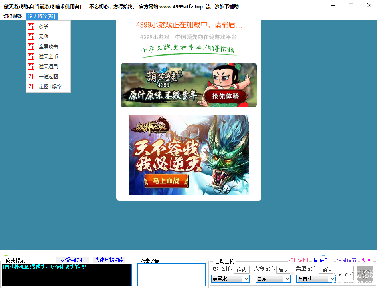The image size is (379, 288).
Task: Click the red 新 icon beside 秒杀
Action: pos(31,26)
